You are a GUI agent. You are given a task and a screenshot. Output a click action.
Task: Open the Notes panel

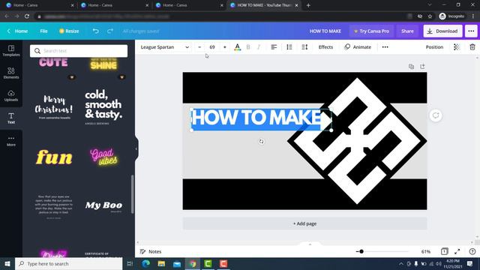point(151,252)
